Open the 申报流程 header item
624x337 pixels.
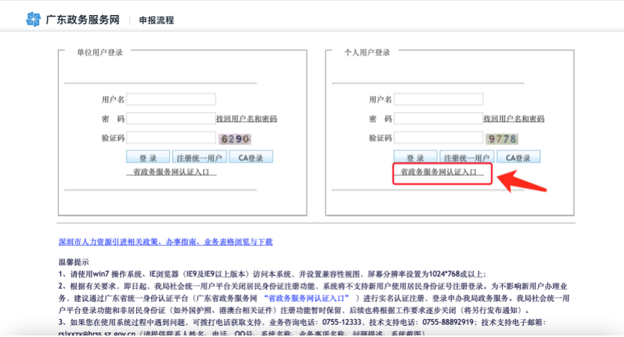[156, 20]
